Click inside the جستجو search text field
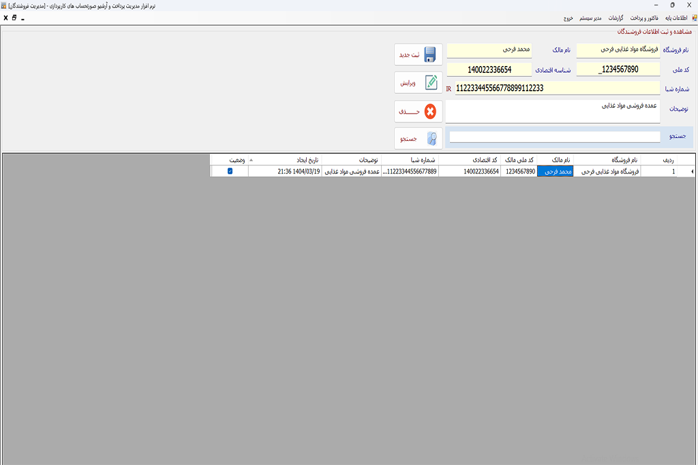Image resolution: width=698 pixels, height=465 pixels. [554, 137]
